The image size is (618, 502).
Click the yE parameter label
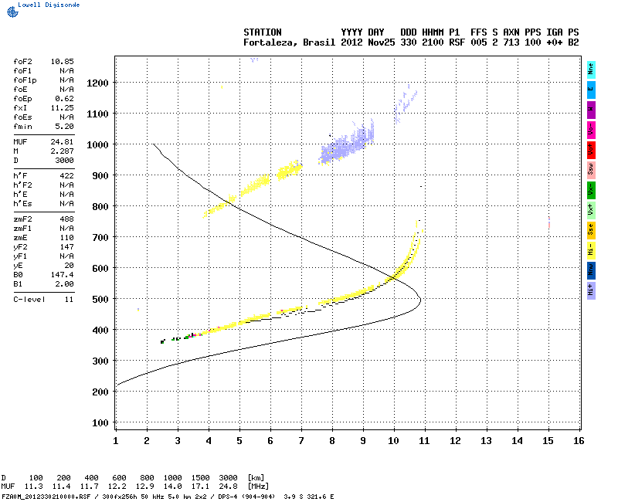[18, 266]
